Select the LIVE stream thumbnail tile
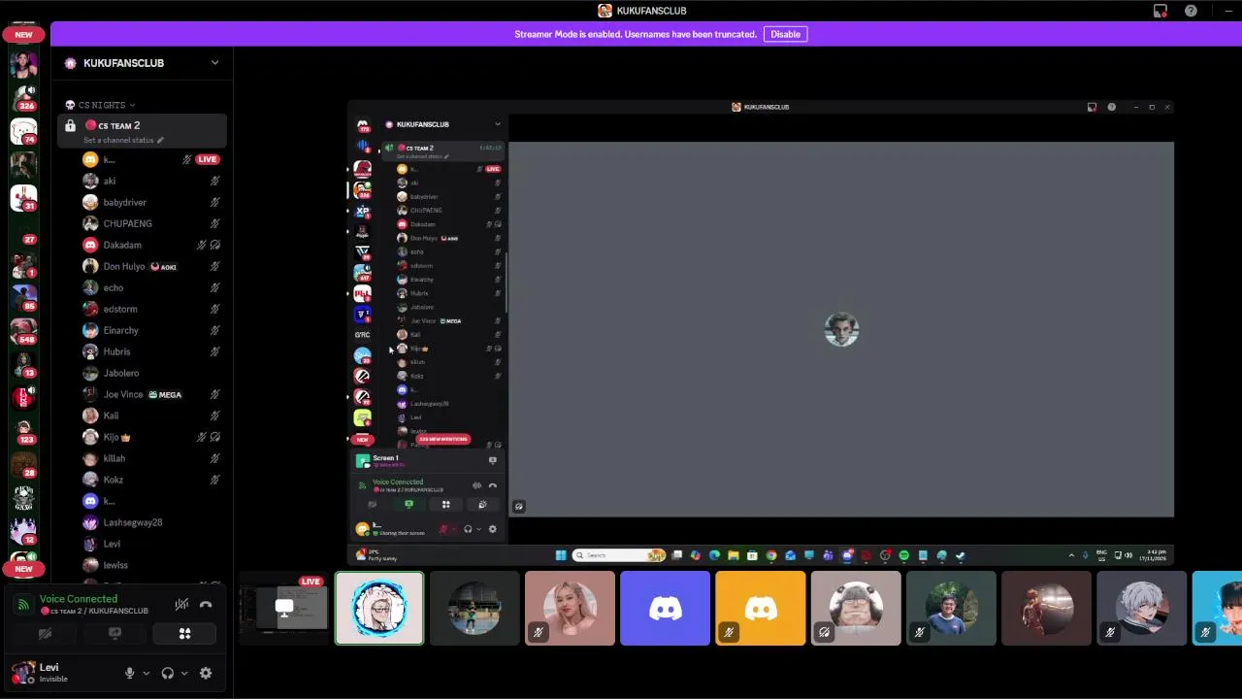Image resolution: width=1242 pixels, height=699 pixels. pyautogui.click(x=284, y=609)
